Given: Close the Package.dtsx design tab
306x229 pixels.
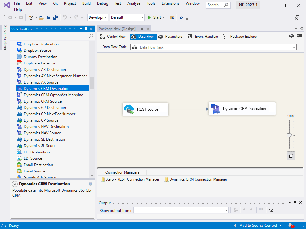Looking at the screenshot, I should click(148, 29).
